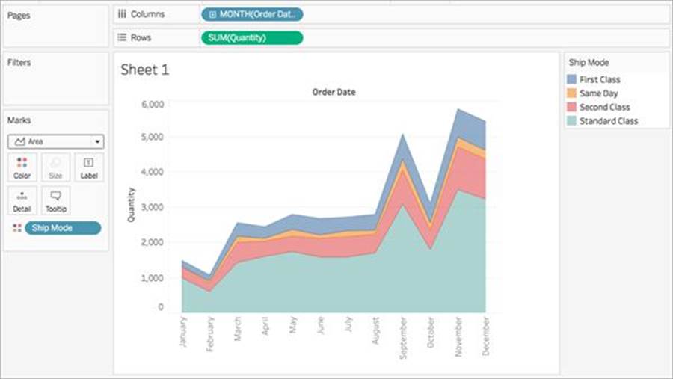This screenshot has width=673, height=379.
Task: Select the Quantity axis label
Action: click(x=132, y=204)
